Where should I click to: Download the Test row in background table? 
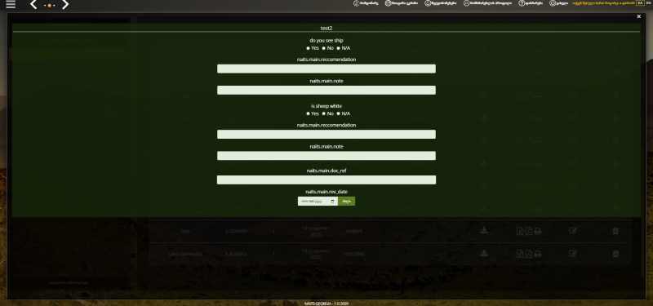pyautogui.click(x=484, y=231)
